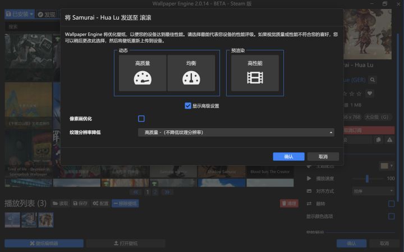The height and width of the screenshot is (252, 404).
Task: Click the flip arrows icon in properties
Action: coord(309,204)
